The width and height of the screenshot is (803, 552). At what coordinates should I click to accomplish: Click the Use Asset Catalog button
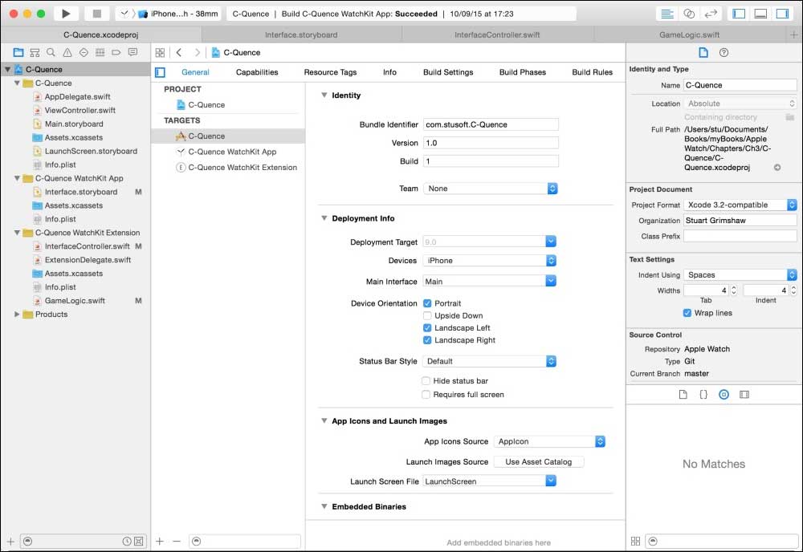point(539,462)
